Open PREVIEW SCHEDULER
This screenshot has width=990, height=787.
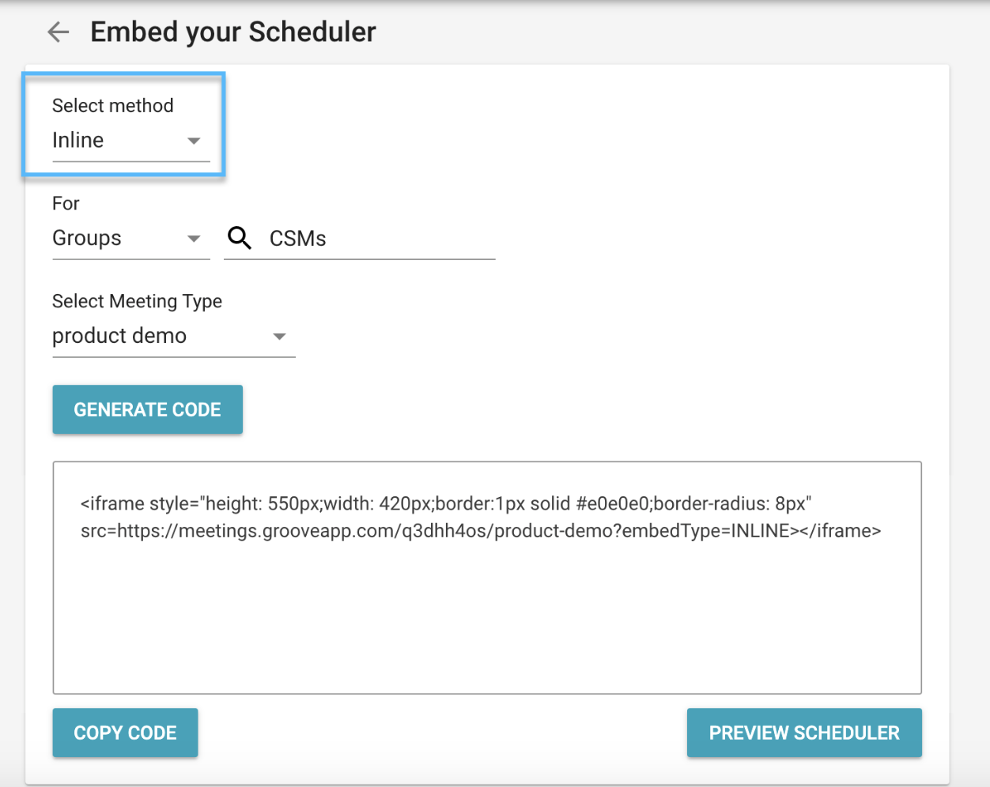point(804,732)
